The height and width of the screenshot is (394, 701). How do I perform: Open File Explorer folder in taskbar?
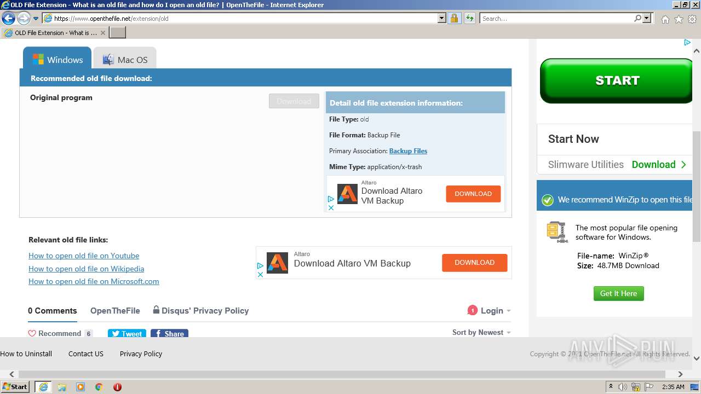(62, 387)
